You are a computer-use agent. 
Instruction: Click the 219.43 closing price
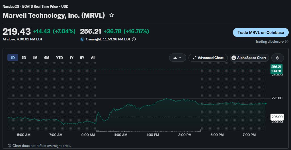tap(17, 32)
